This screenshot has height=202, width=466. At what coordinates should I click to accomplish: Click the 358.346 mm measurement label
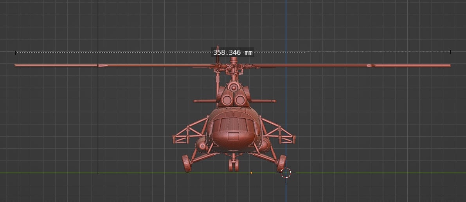coord(233,52)
